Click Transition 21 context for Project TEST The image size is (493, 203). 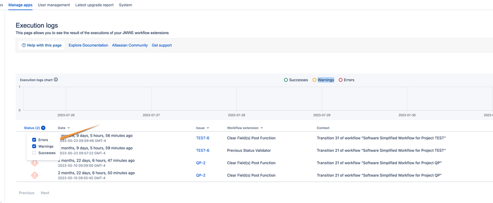(x=381, y=150)
